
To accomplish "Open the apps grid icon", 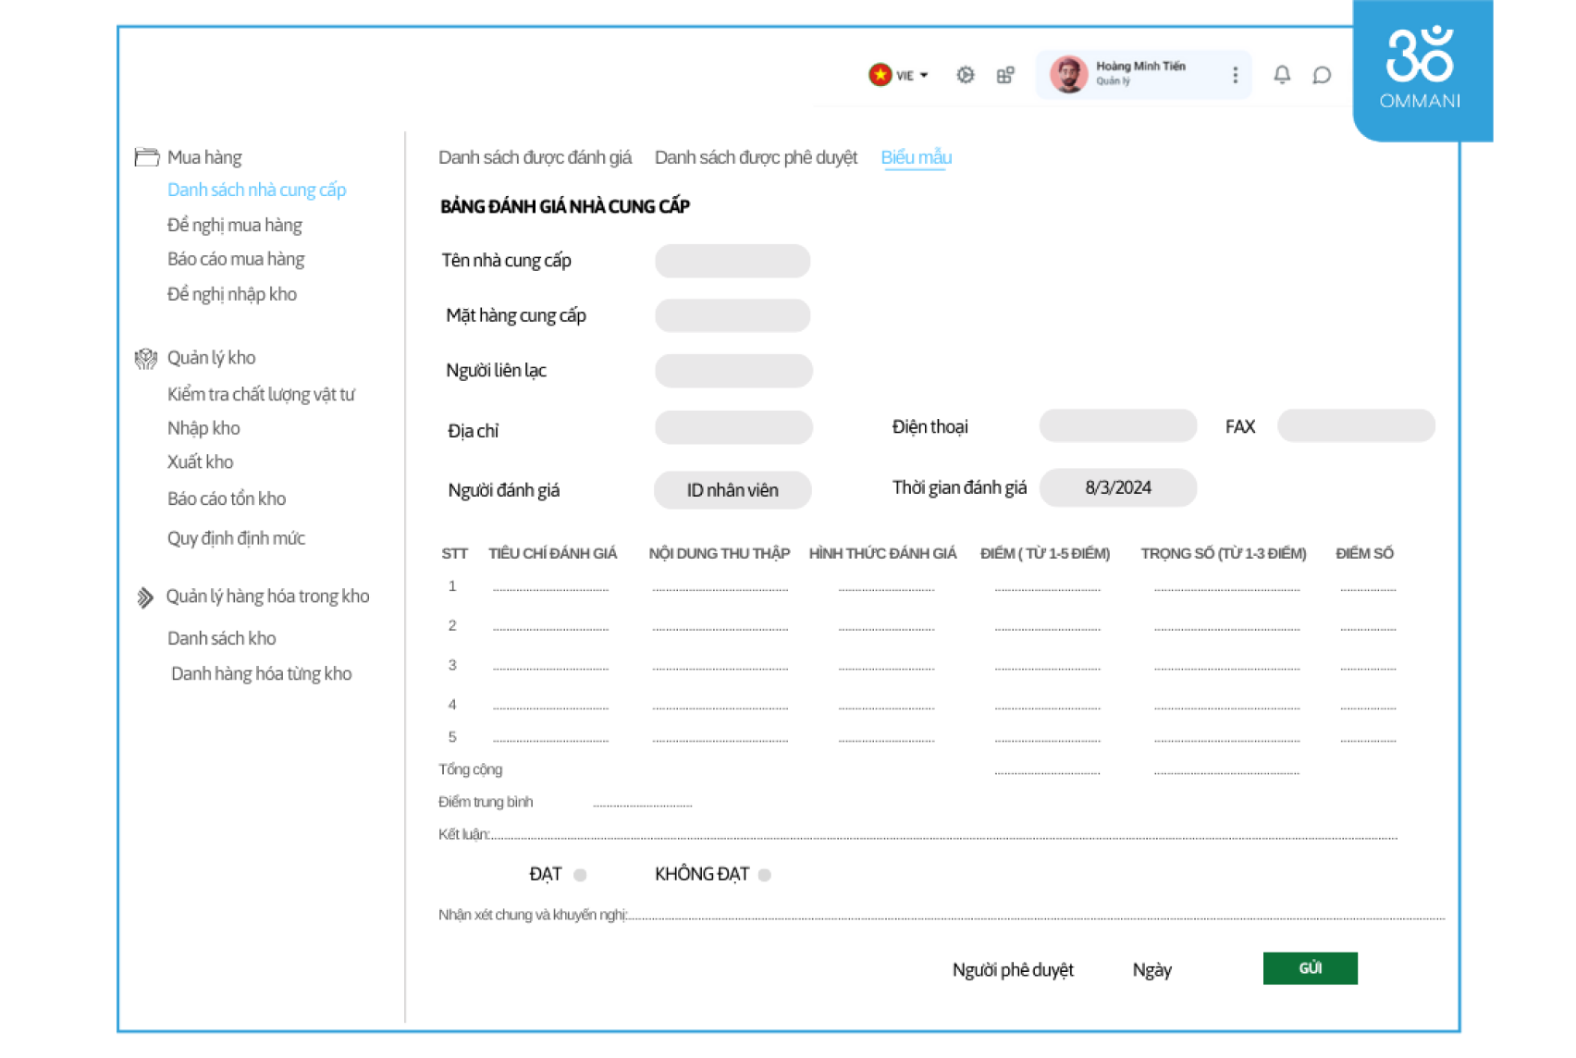I will pyautogui.click(x=1005, y=75).
